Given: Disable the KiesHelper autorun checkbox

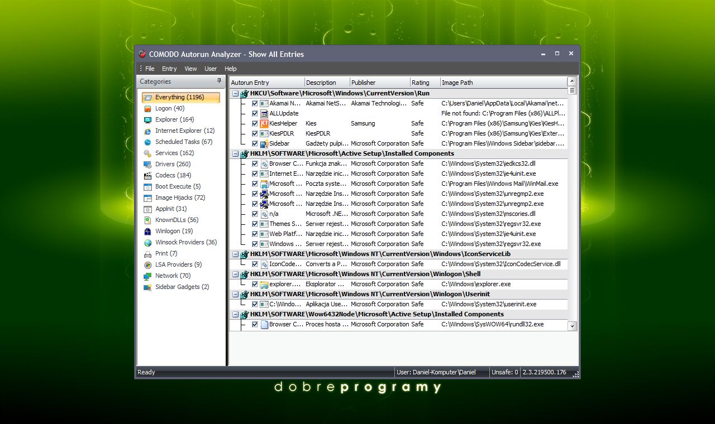Looking at the screenshot, I should pyautogui.click(x=255, y=123).
